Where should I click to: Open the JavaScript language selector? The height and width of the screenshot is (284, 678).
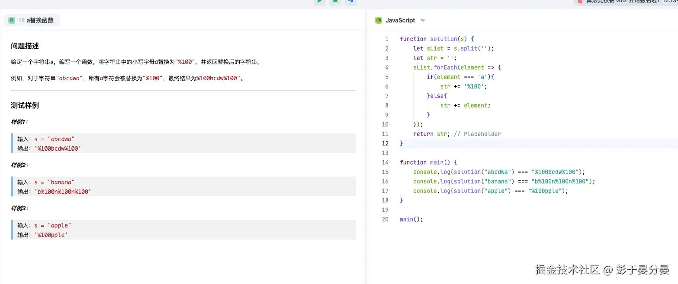point(400,20)
